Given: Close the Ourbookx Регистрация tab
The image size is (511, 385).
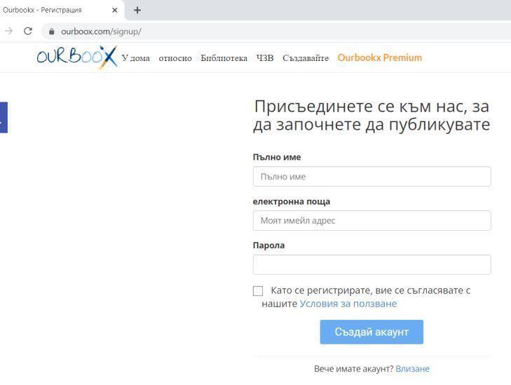Looking at the screenshot, I should click(115, 10).
